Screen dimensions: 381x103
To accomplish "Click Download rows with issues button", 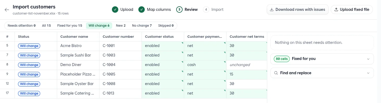I will click(298, 10).
